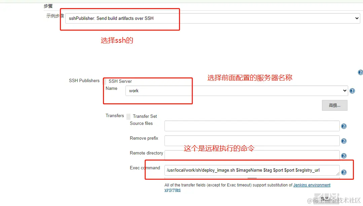This screenshot has height=206, width=363.
Task: Click the help icon at the right edge above SSH Publishers
Action: (360, 72)
